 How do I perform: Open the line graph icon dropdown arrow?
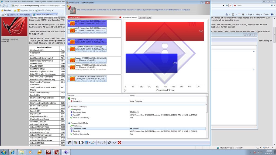click(x=95, y=143)
